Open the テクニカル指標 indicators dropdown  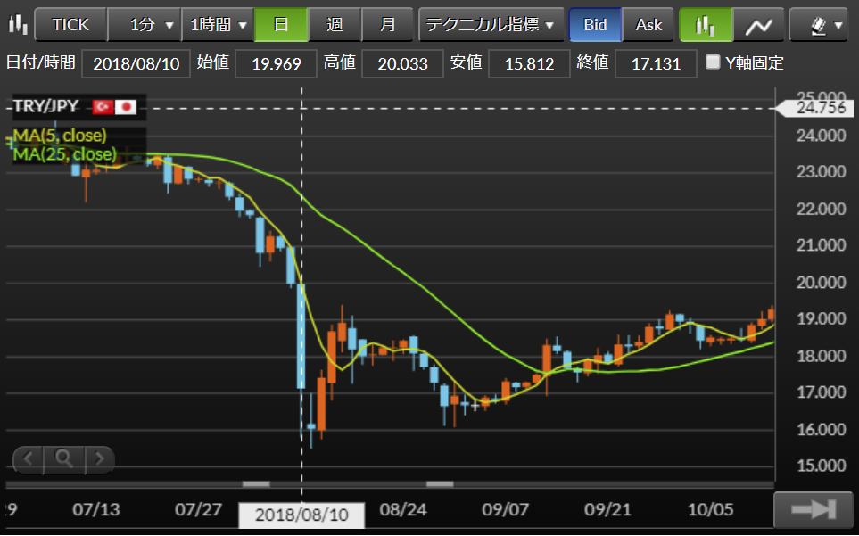coord(491,25)
